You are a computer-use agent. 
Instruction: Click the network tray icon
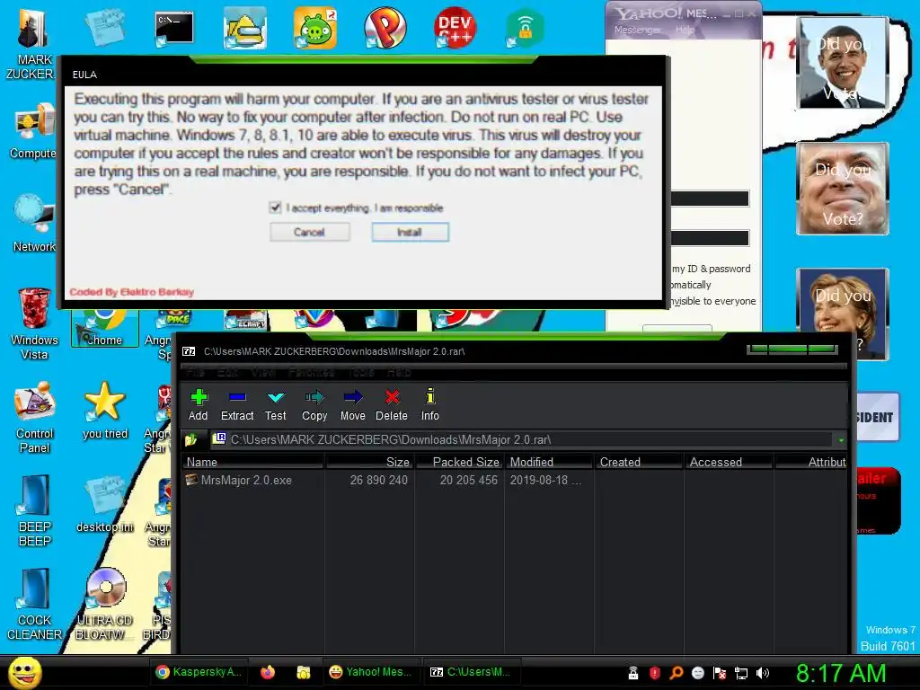point(741,673)
